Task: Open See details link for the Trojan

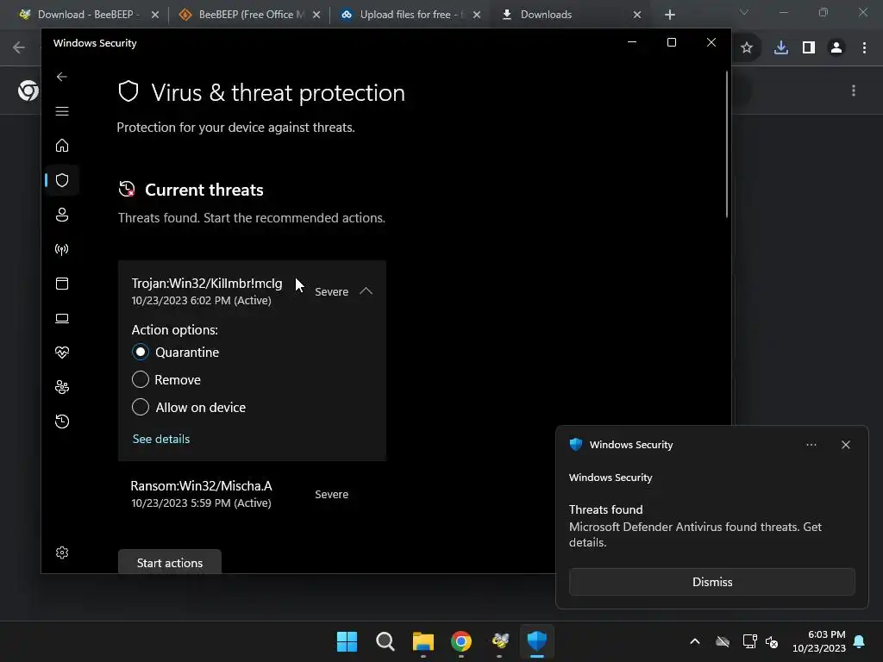Action: click(x=161, y=439)
